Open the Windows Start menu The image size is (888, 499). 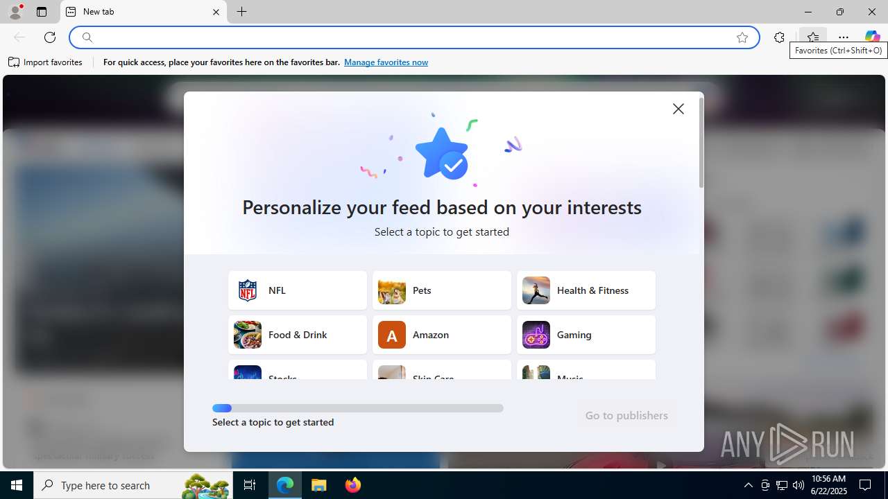pyautogui.click(x=17, y=485)
